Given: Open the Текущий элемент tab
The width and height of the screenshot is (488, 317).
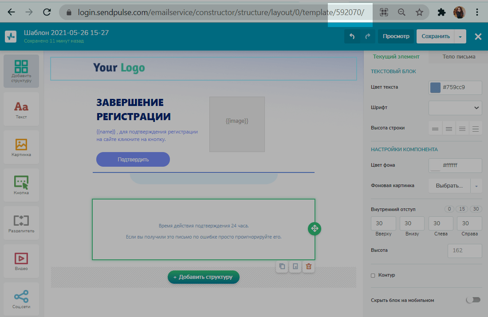Looking at the screenshot, I should click(396, 57).
